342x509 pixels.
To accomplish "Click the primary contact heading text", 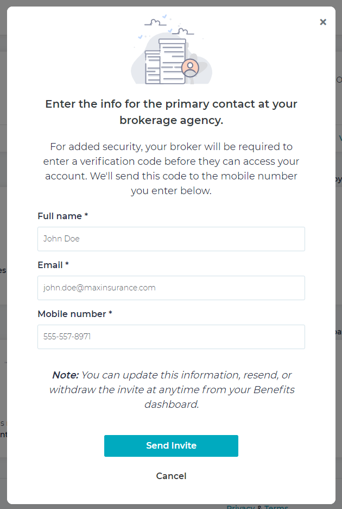I will [171, 112].
